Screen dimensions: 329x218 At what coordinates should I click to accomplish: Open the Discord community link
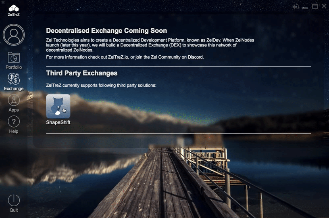click(x=195, y=57)
